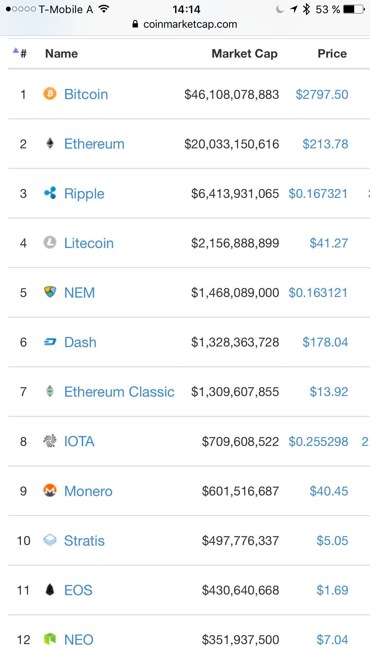Open the IOTA coin page
The image size is (370, 659).
tap(79, 441)
